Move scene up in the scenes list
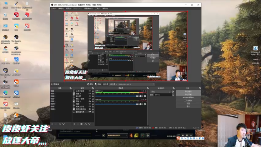This screenshot has width=261, height=147. (60, 124)
